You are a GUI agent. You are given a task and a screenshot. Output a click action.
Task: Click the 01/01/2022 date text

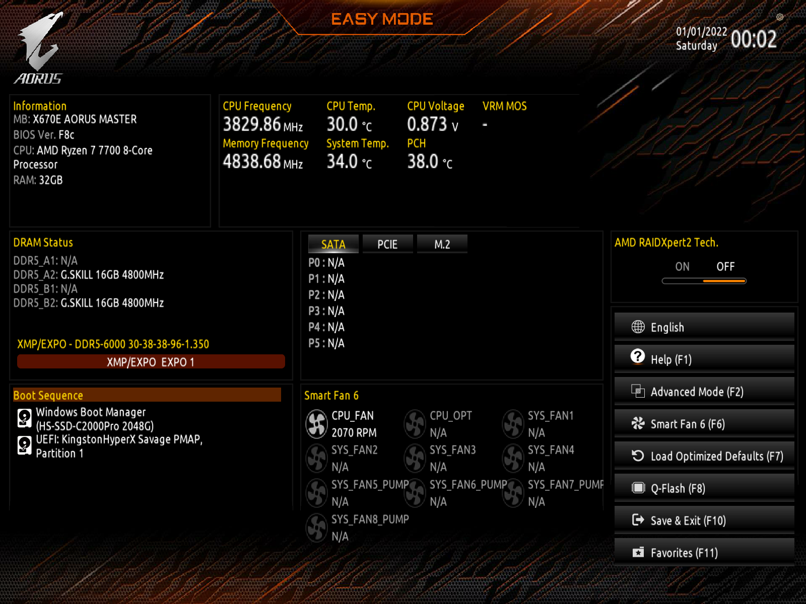[701, 31]
